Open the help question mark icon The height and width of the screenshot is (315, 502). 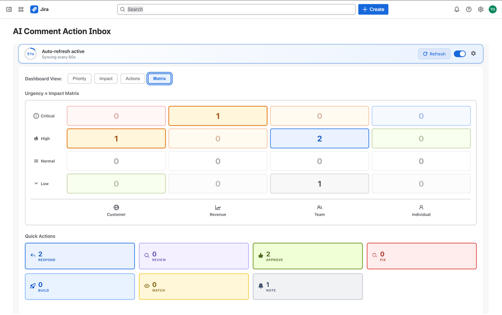point(469,9)
